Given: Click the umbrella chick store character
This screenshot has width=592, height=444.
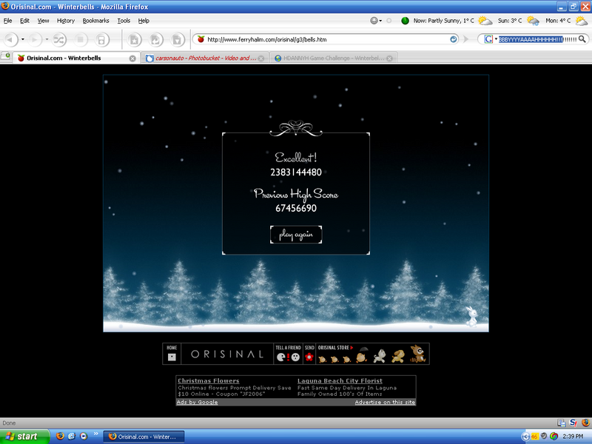Looking at the screenshot, I should click(362, 355).
